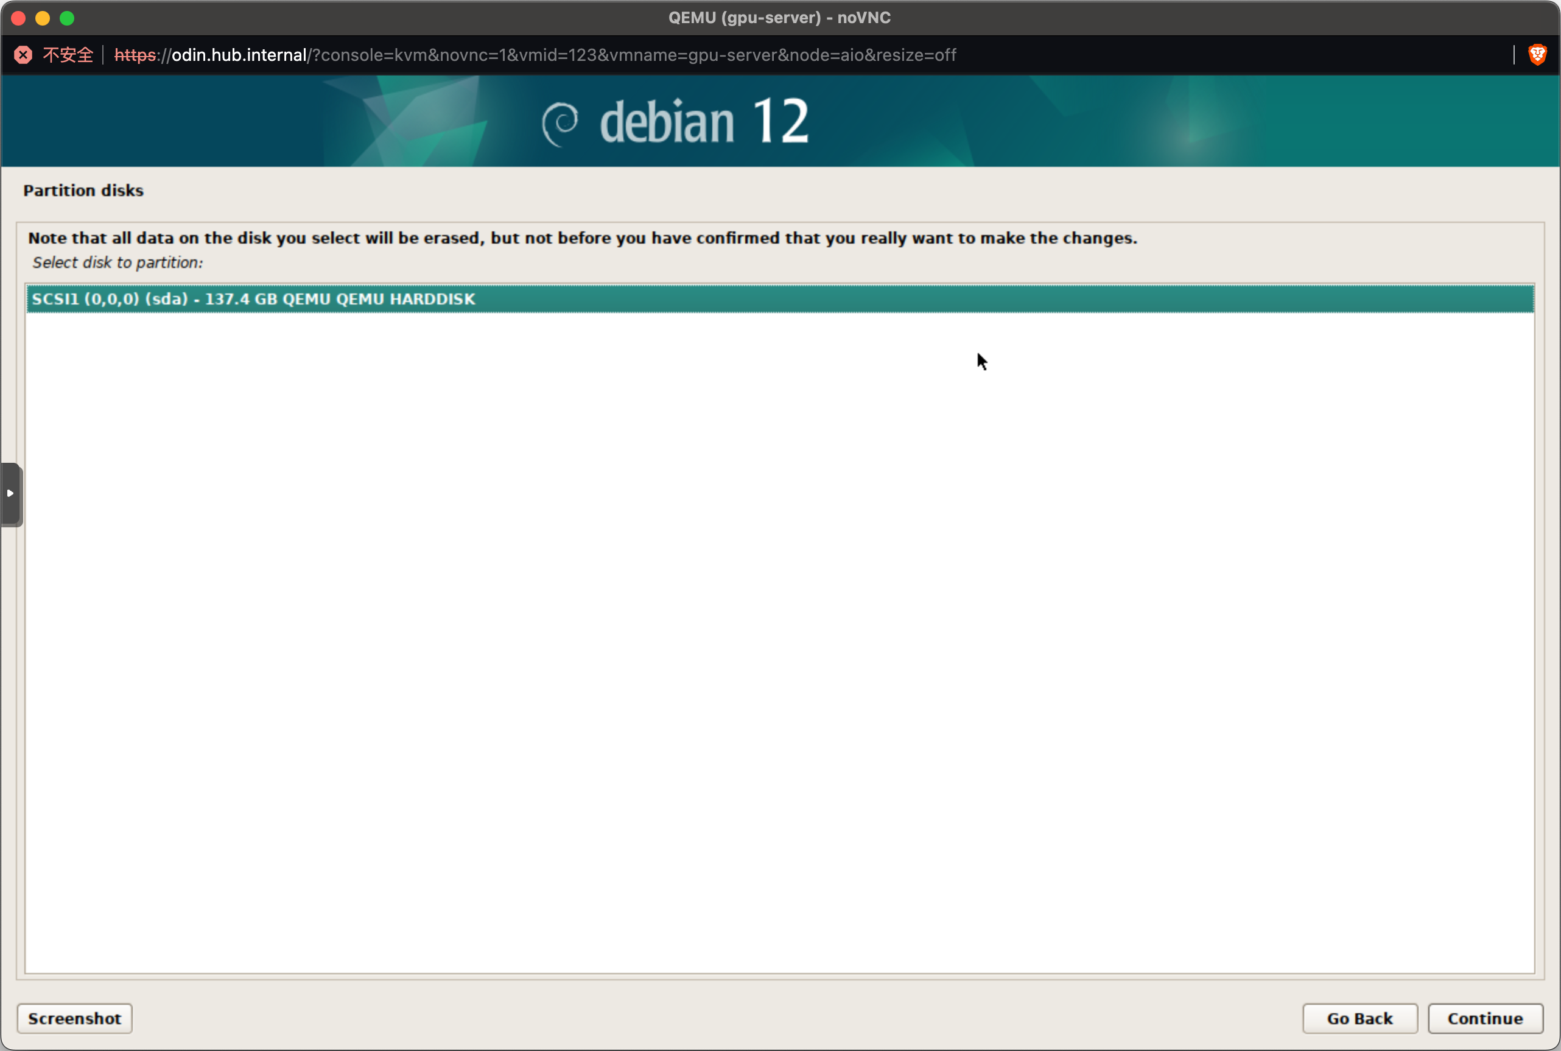Take an installer screenshot with Screenshot button
1561x1051 pixels.
74,1018
